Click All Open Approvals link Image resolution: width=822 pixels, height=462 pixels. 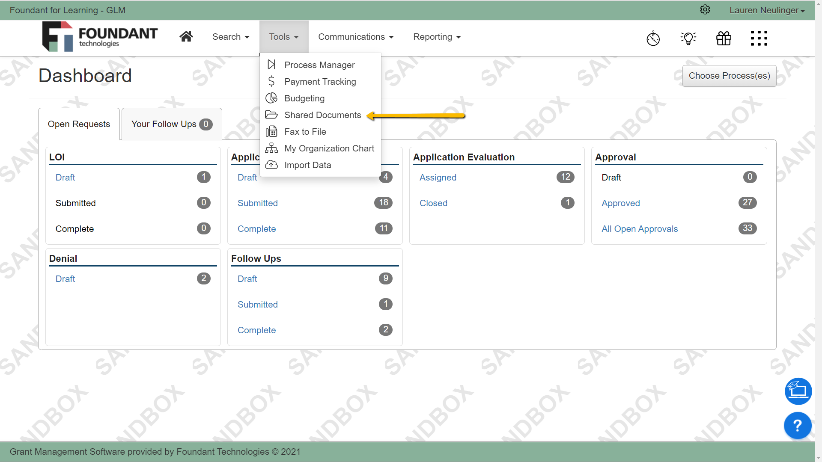(640, 228)
